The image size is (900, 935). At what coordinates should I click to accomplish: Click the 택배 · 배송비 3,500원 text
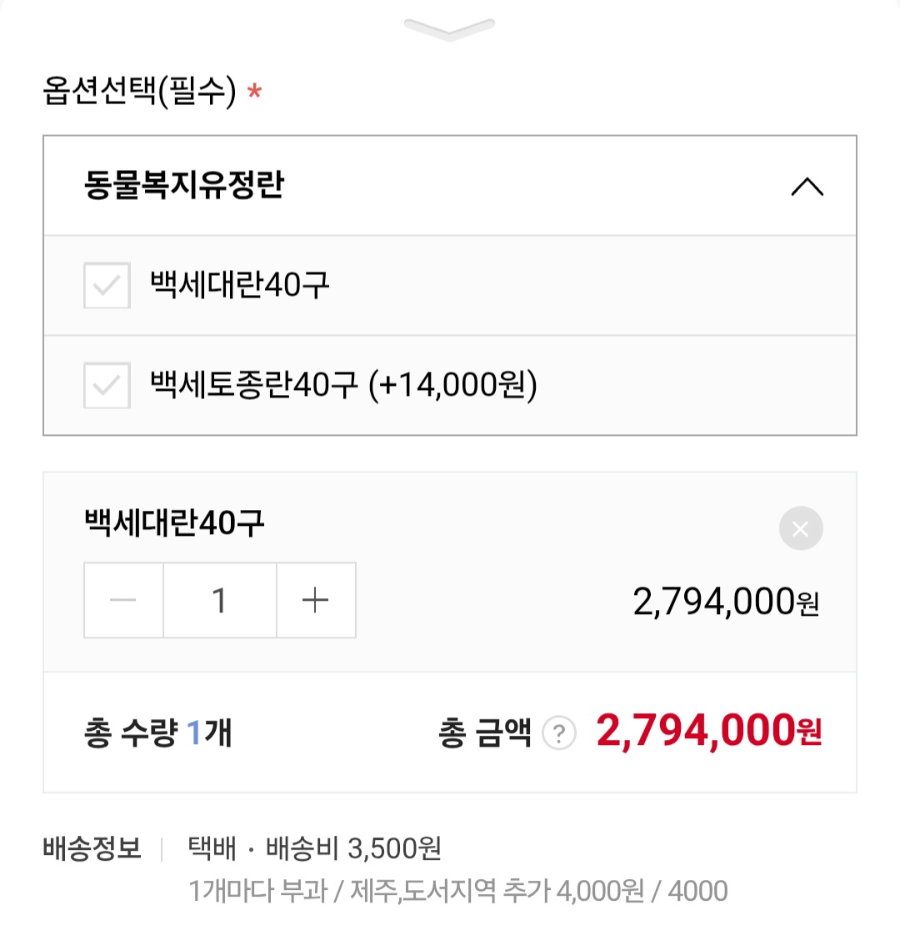point(314,849)
